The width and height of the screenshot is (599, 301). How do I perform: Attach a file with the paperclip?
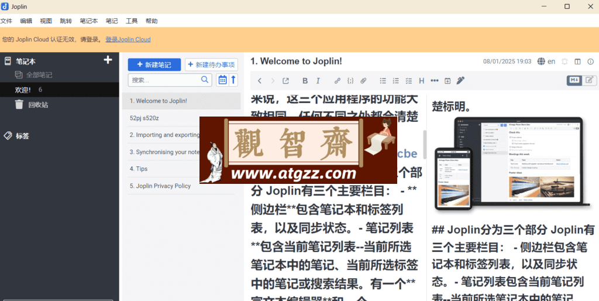coord(363,81)
